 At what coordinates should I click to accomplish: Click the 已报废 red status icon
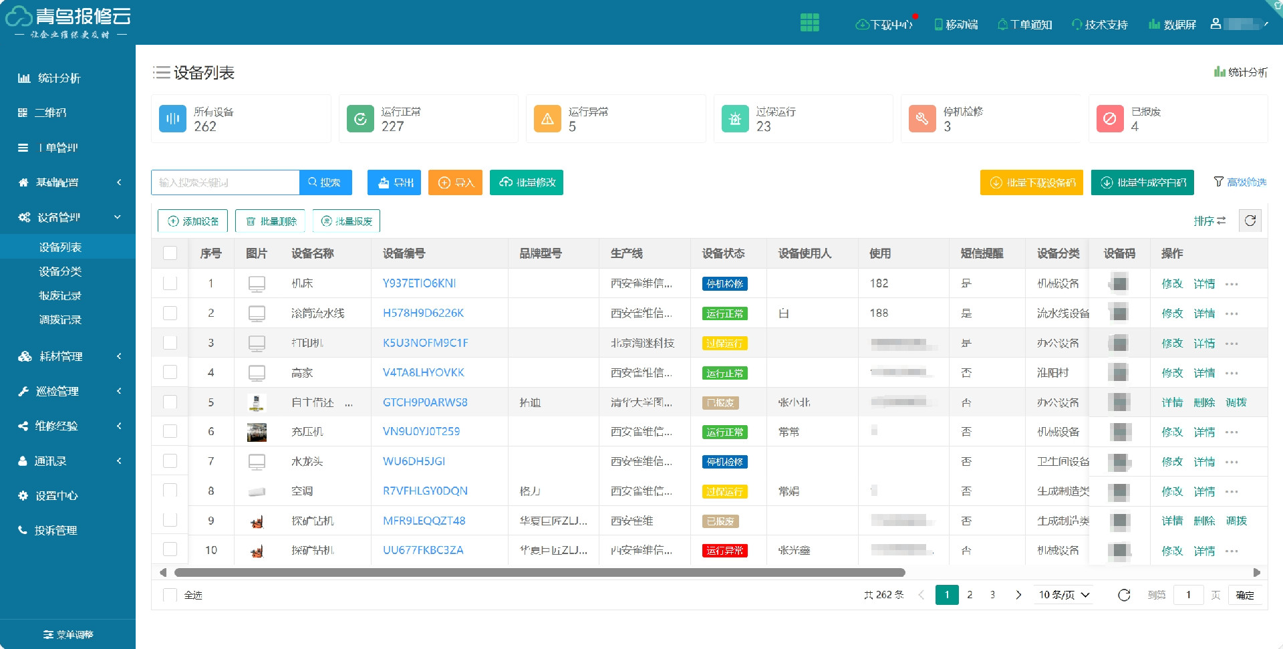click(x=1109, y=119)
